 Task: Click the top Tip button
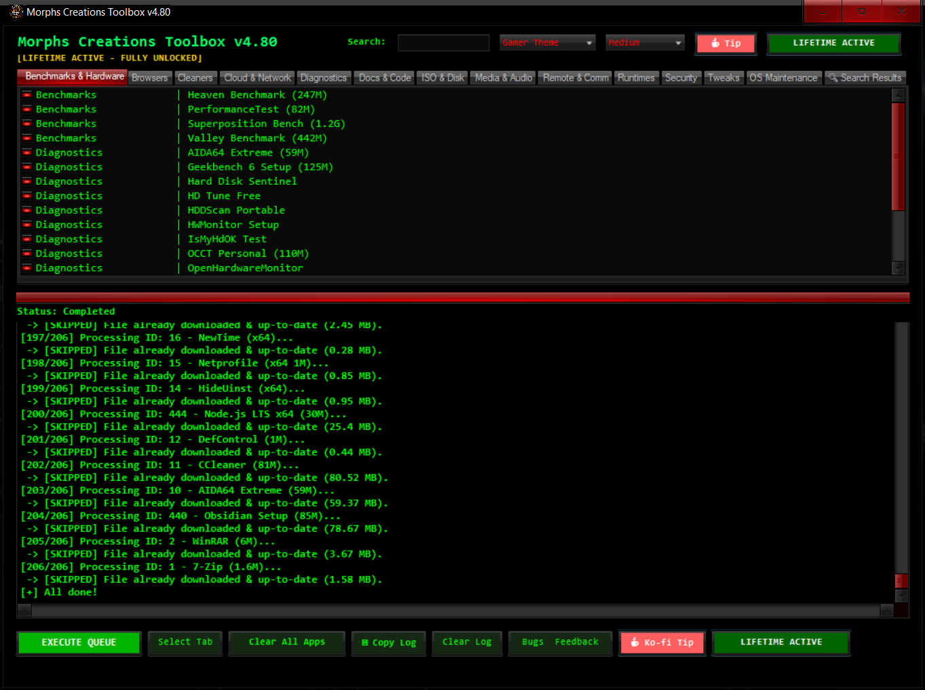click(725, 43)
